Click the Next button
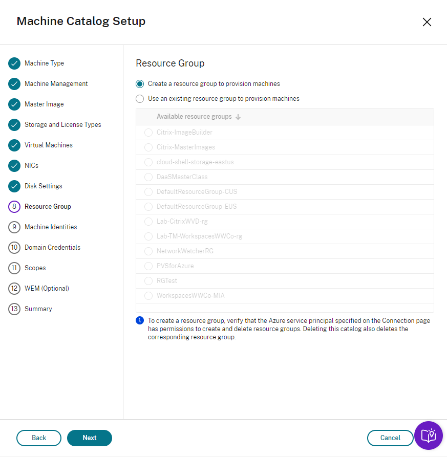Image resolution: width=447 pixels, height=457 pixels. (x=90, y=438)
